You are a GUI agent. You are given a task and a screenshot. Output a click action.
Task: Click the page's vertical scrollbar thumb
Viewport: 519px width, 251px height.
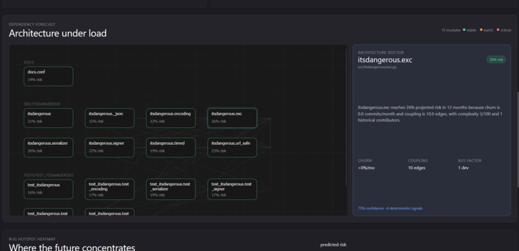(x=518, y=140)
